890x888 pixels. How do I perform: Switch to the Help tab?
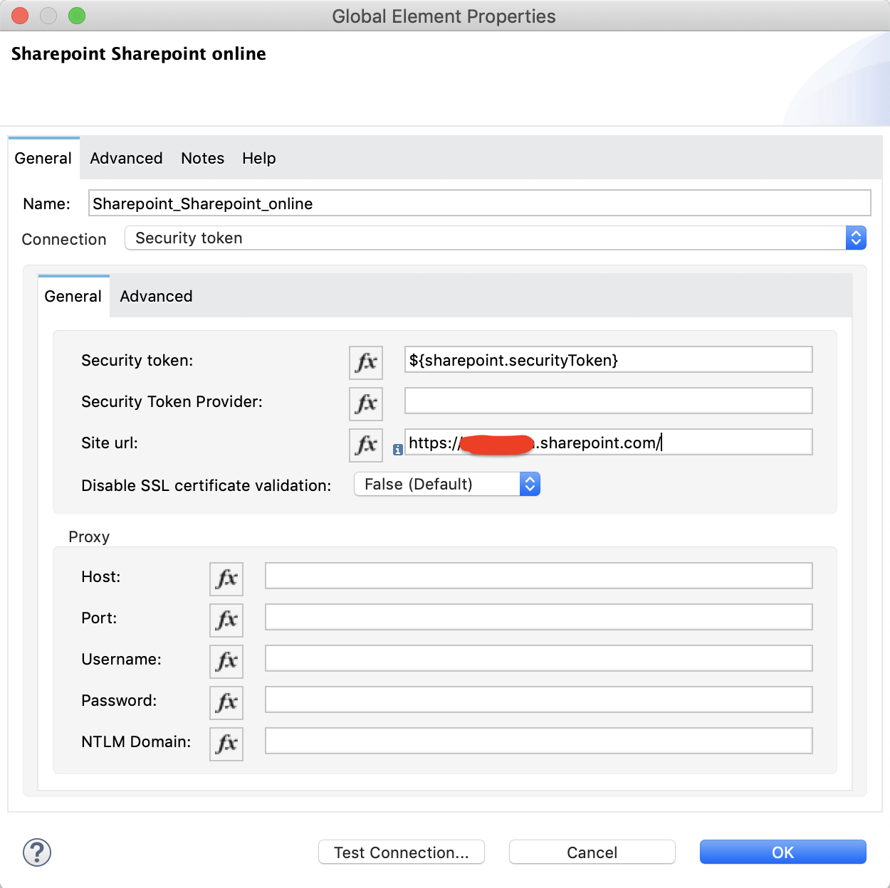point(258,158)
